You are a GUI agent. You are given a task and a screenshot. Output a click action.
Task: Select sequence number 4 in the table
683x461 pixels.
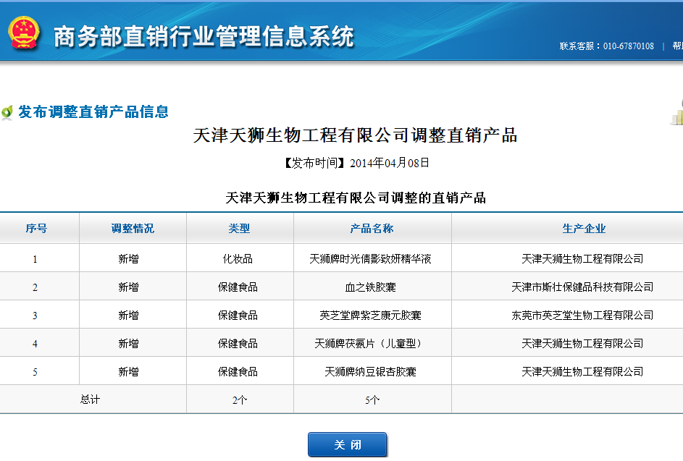[x=35, y=344]
